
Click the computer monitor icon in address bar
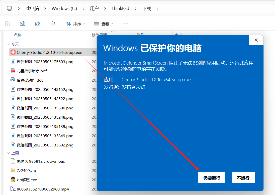(x=9, y=9)
